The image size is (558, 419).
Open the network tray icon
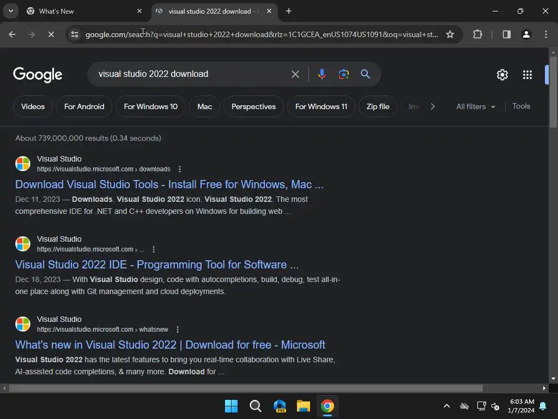click(481, 406)
